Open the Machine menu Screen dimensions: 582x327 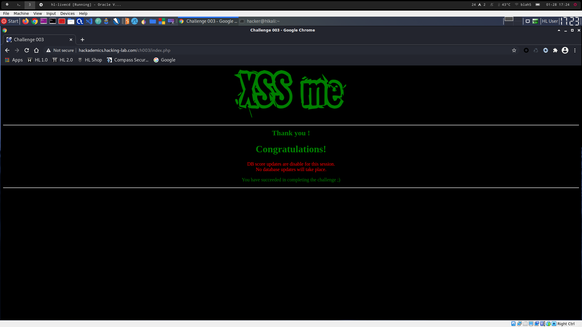[21, 13]
